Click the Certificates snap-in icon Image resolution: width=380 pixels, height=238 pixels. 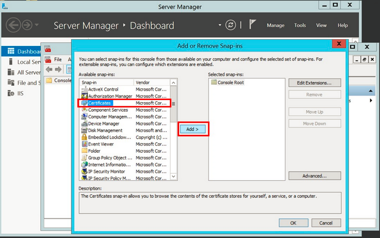(84, 103)
